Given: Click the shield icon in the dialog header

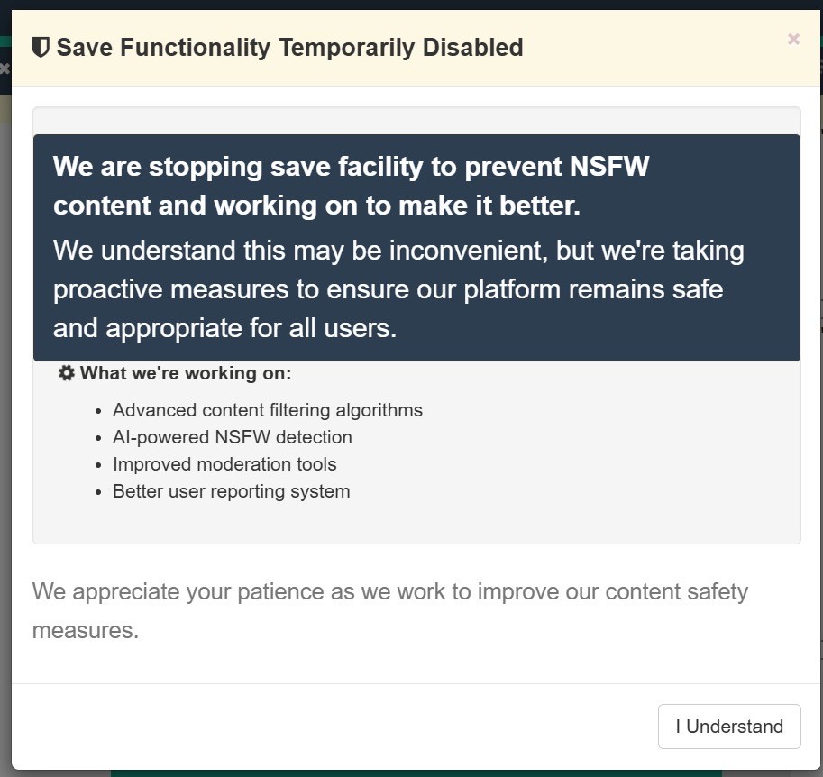Looking at the screenshot, I should [x=41, y=48].
